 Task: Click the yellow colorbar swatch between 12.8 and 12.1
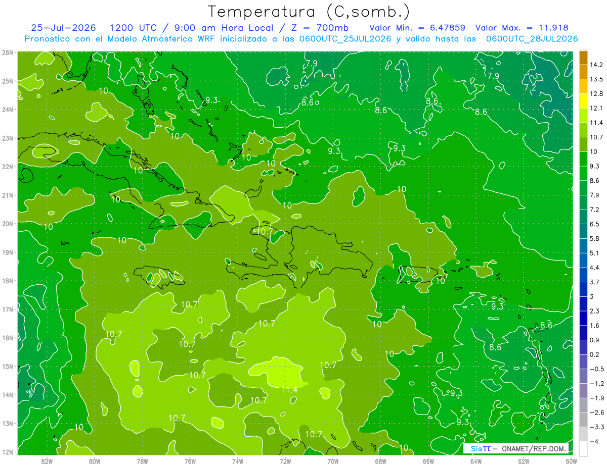point(583,101)
